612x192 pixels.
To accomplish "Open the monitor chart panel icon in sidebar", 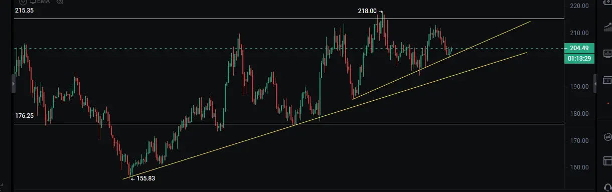I will point(607,53).
